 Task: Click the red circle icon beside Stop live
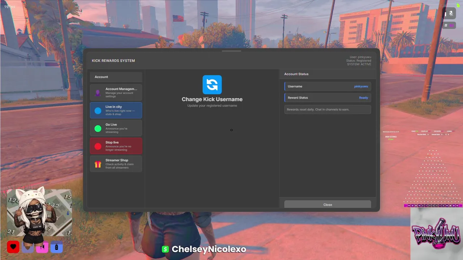pyautogui.click(x=98, y=146)
